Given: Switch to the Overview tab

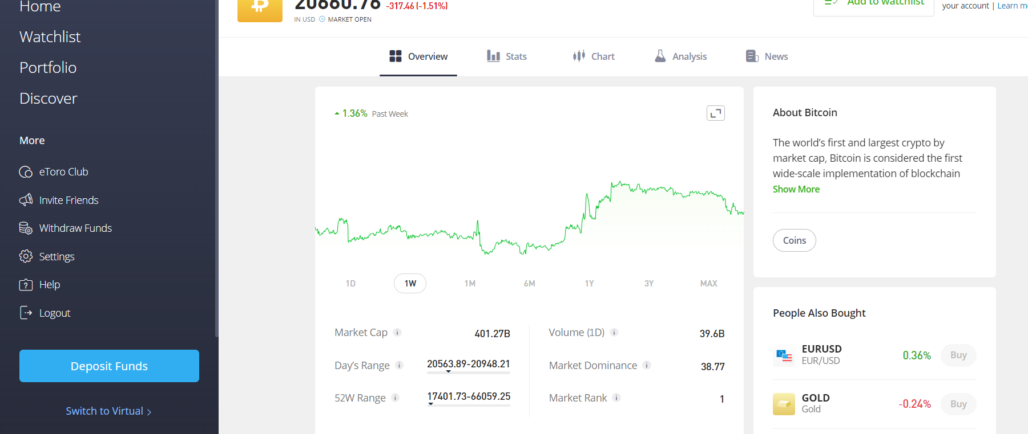Looking at the screenshot, I should click(418, 56).
